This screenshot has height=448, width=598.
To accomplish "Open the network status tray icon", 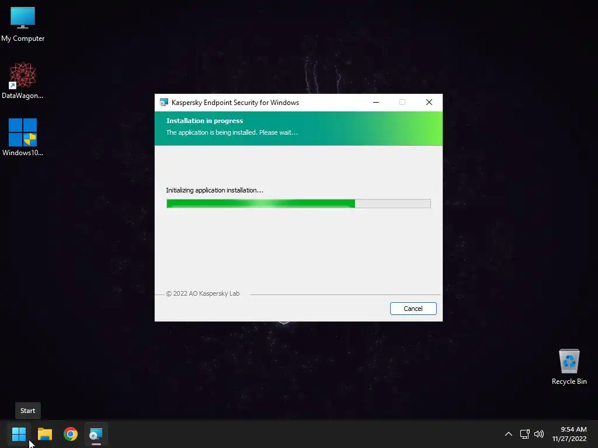I will point(525,434).
